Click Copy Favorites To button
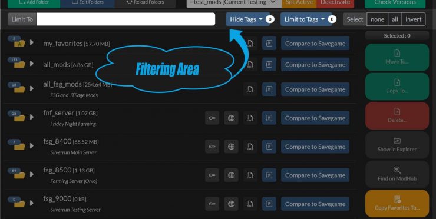This screenshot has width=436, height=219. [397, 204]
